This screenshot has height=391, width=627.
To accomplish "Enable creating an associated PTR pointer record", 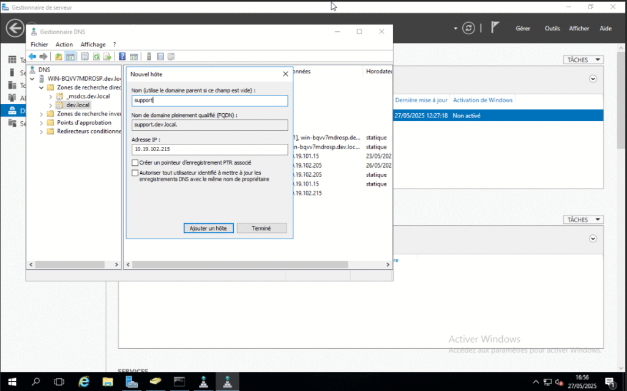I will click(x=135, y=163).
